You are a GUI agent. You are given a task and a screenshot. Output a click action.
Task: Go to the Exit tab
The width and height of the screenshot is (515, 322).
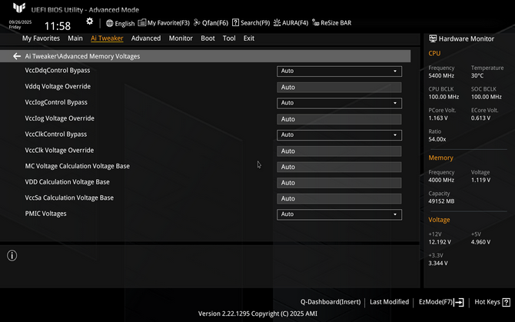tap(249, 38)
